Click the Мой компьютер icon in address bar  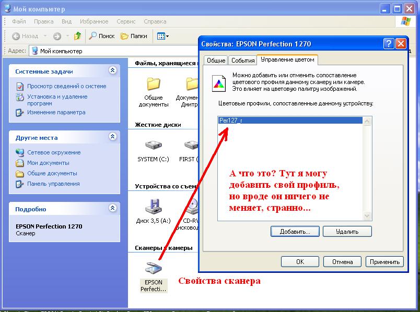(34, 51)
